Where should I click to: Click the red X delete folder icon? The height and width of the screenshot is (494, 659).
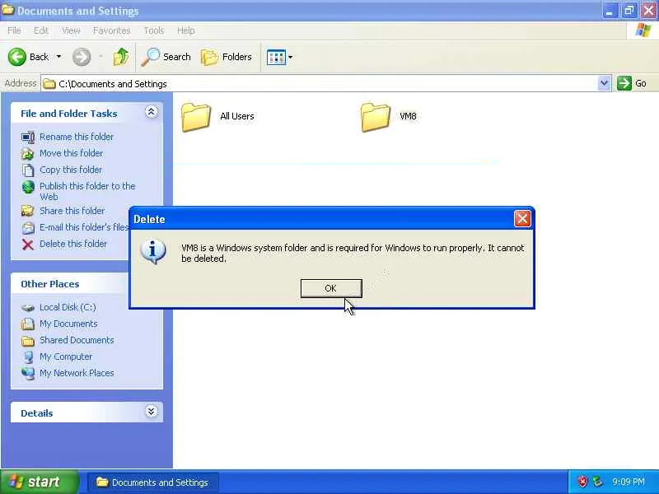[28, 244]
